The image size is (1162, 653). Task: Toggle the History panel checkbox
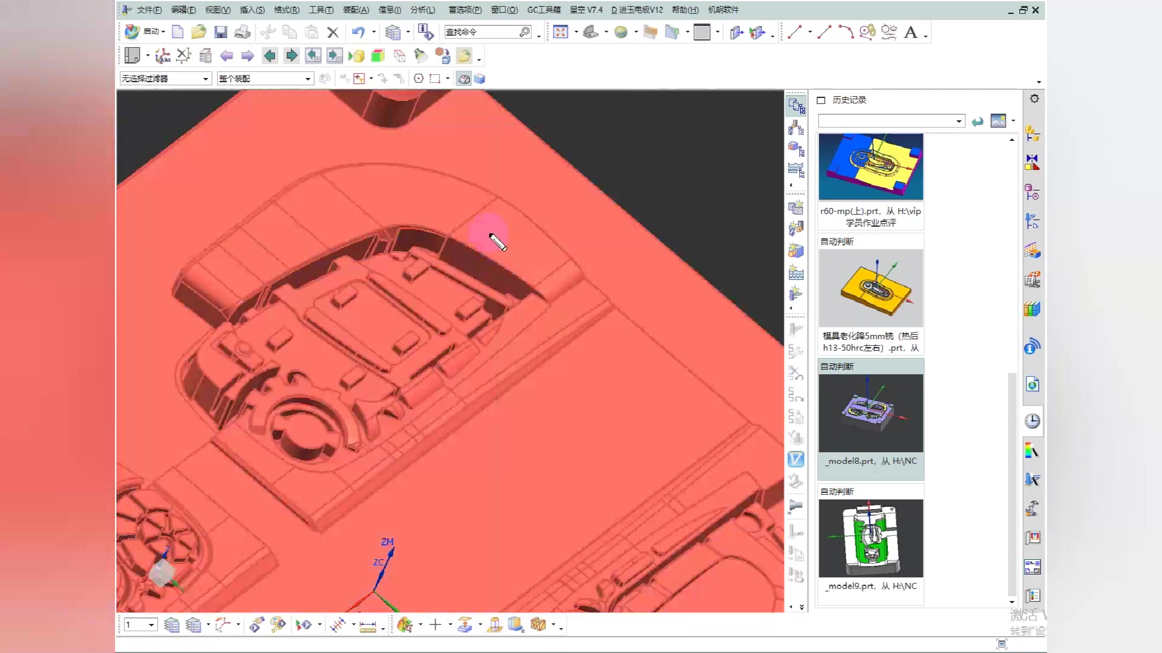tap(821, 100)
